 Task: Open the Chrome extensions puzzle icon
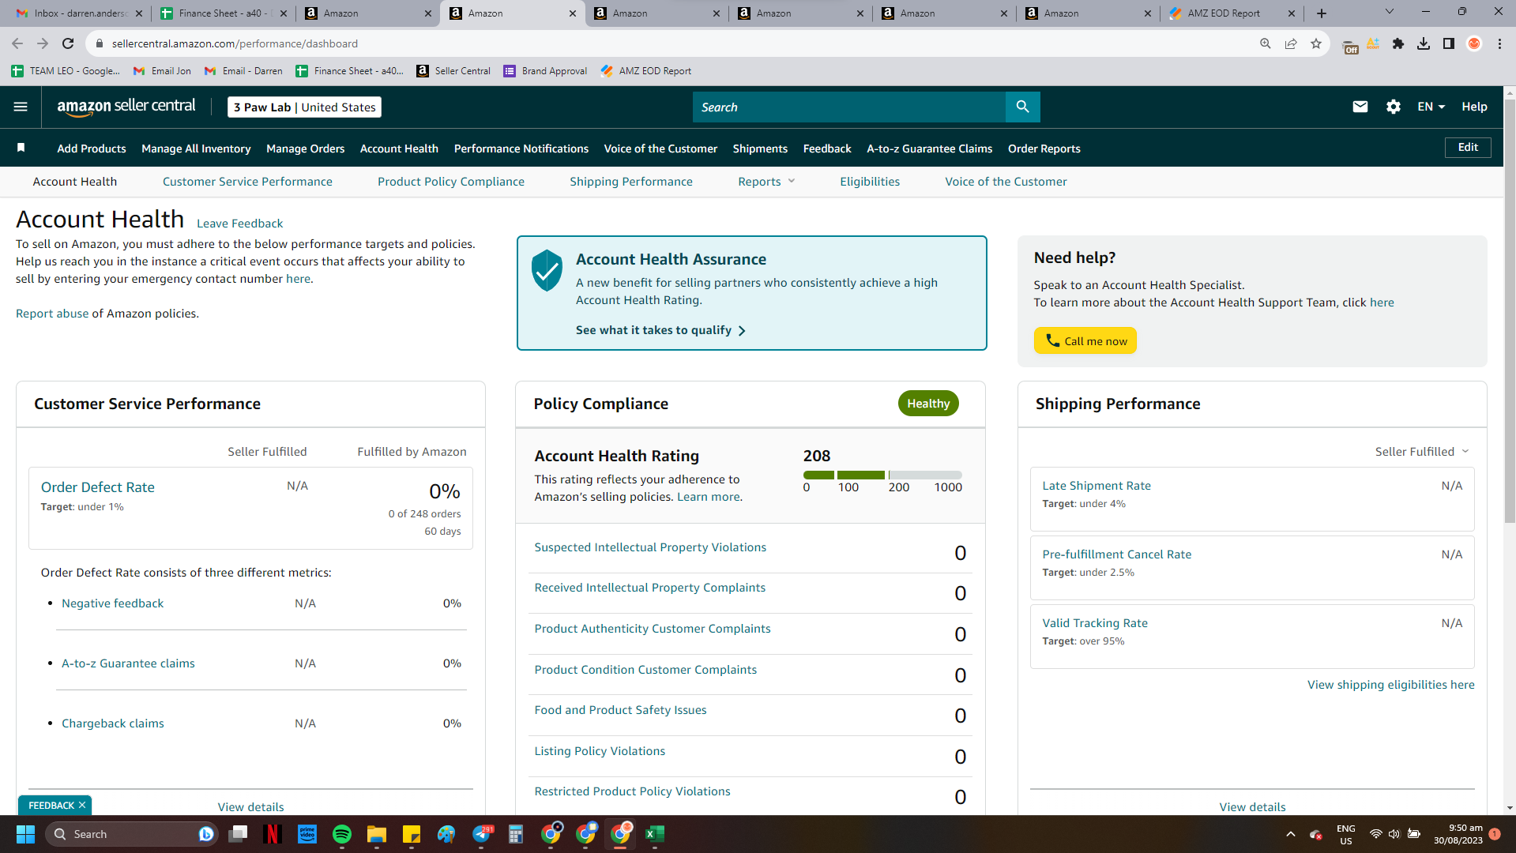pos(1398,43)
